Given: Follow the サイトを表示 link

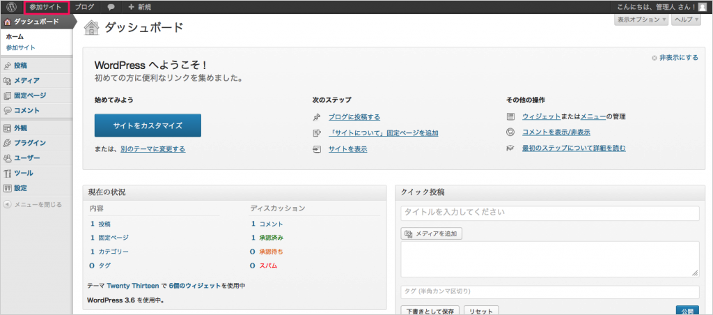Looking at the screenshot, I should tap(348, 149).
